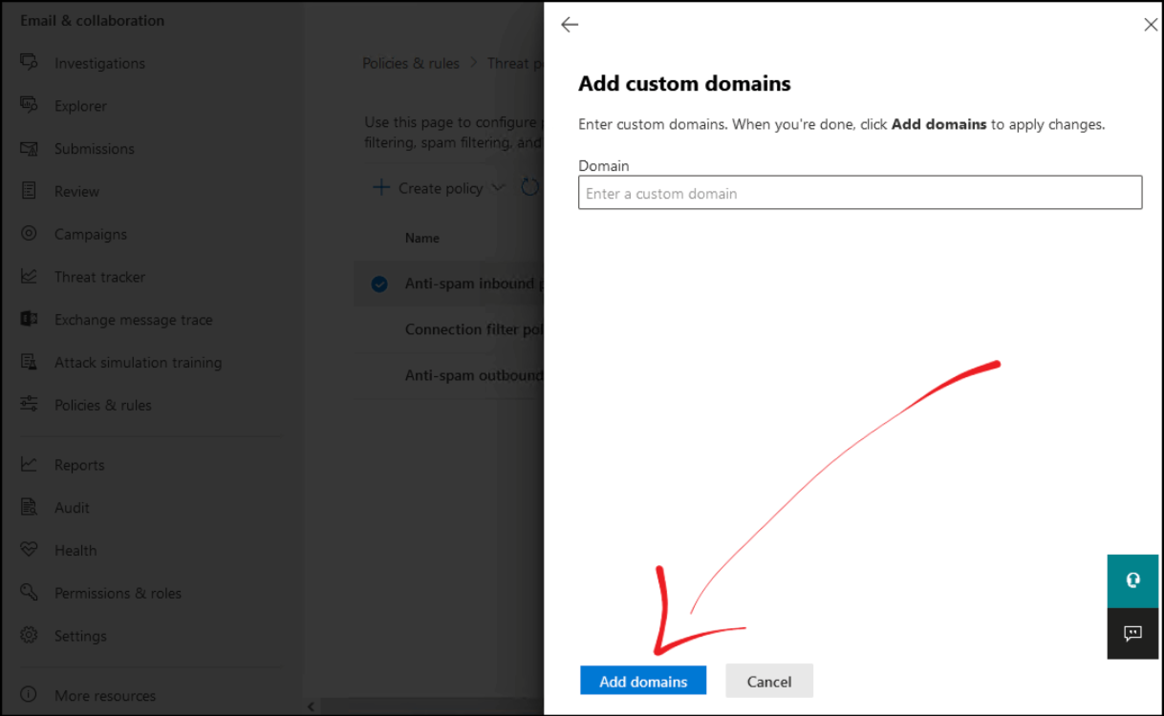Click the Settings gear icon
This screenshot has height=716, width=1164.
tap(29, 635)
